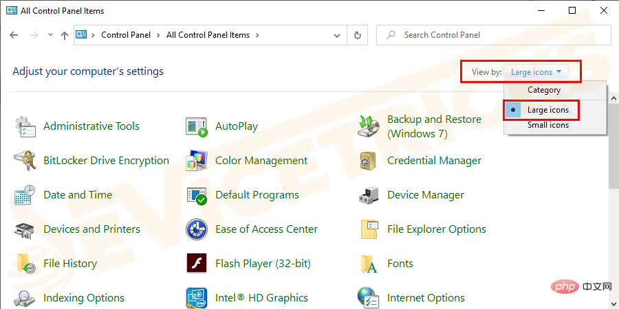Click the Internet Options globe icon
The width and height of the screenshot is (619, 309).
tap(369, 298)
